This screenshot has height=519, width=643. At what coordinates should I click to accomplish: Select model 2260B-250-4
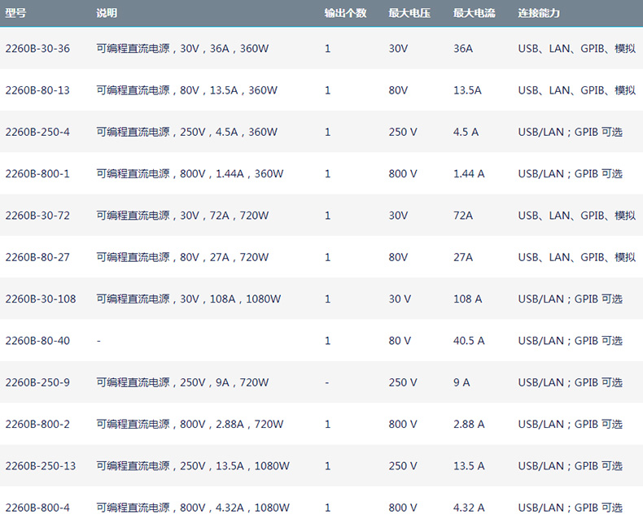tap(37, 132)
